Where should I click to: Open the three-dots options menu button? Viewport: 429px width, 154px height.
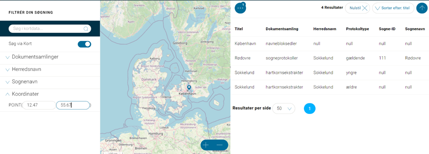241,8
